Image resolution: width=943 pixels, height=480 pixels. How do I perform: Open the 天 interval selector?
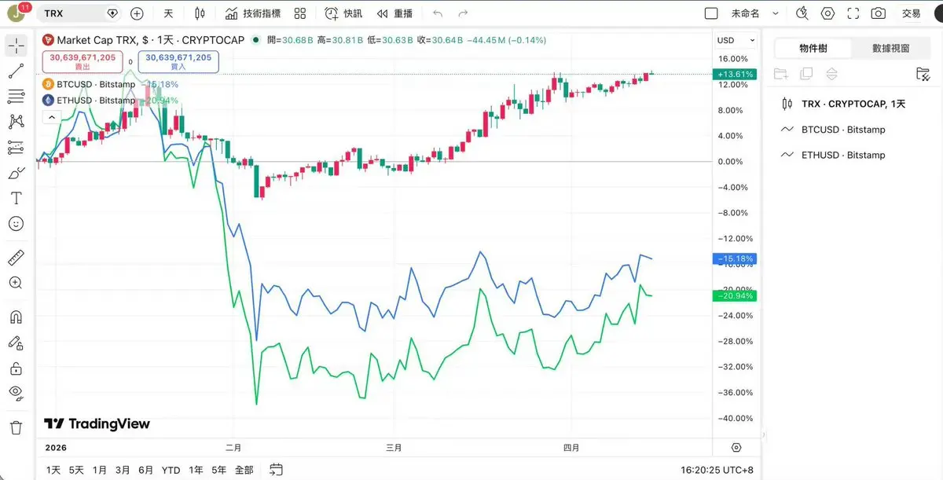pyautogui.click(x=168, y=13)
